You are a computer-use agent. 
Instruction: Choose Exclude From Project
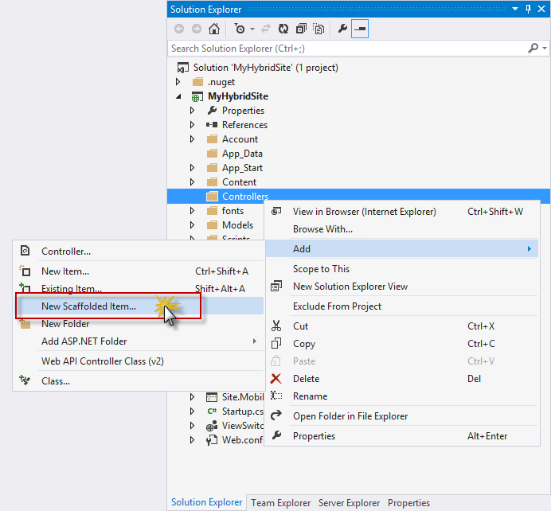click(x=401, y=306)
